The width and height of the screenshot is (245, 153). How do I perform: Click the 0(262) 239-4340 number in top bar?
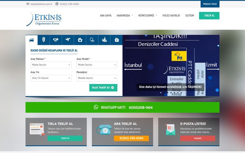tap(69, 4)
